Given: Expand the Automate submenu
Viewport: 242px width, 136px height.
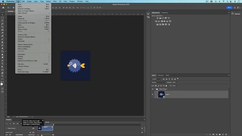Looking at the screenshot, I should (x=33, y=54).
